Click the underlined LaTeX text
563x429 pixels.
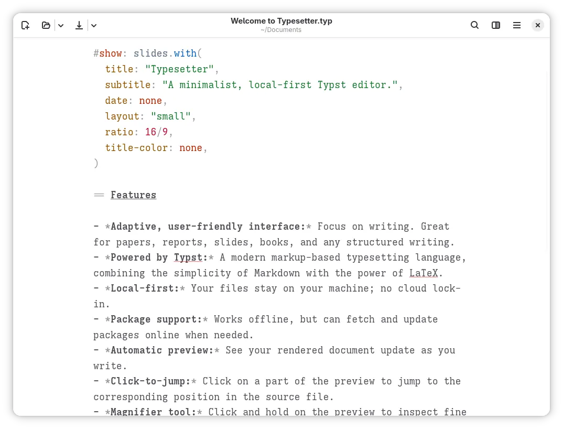(x=424, y=273)
